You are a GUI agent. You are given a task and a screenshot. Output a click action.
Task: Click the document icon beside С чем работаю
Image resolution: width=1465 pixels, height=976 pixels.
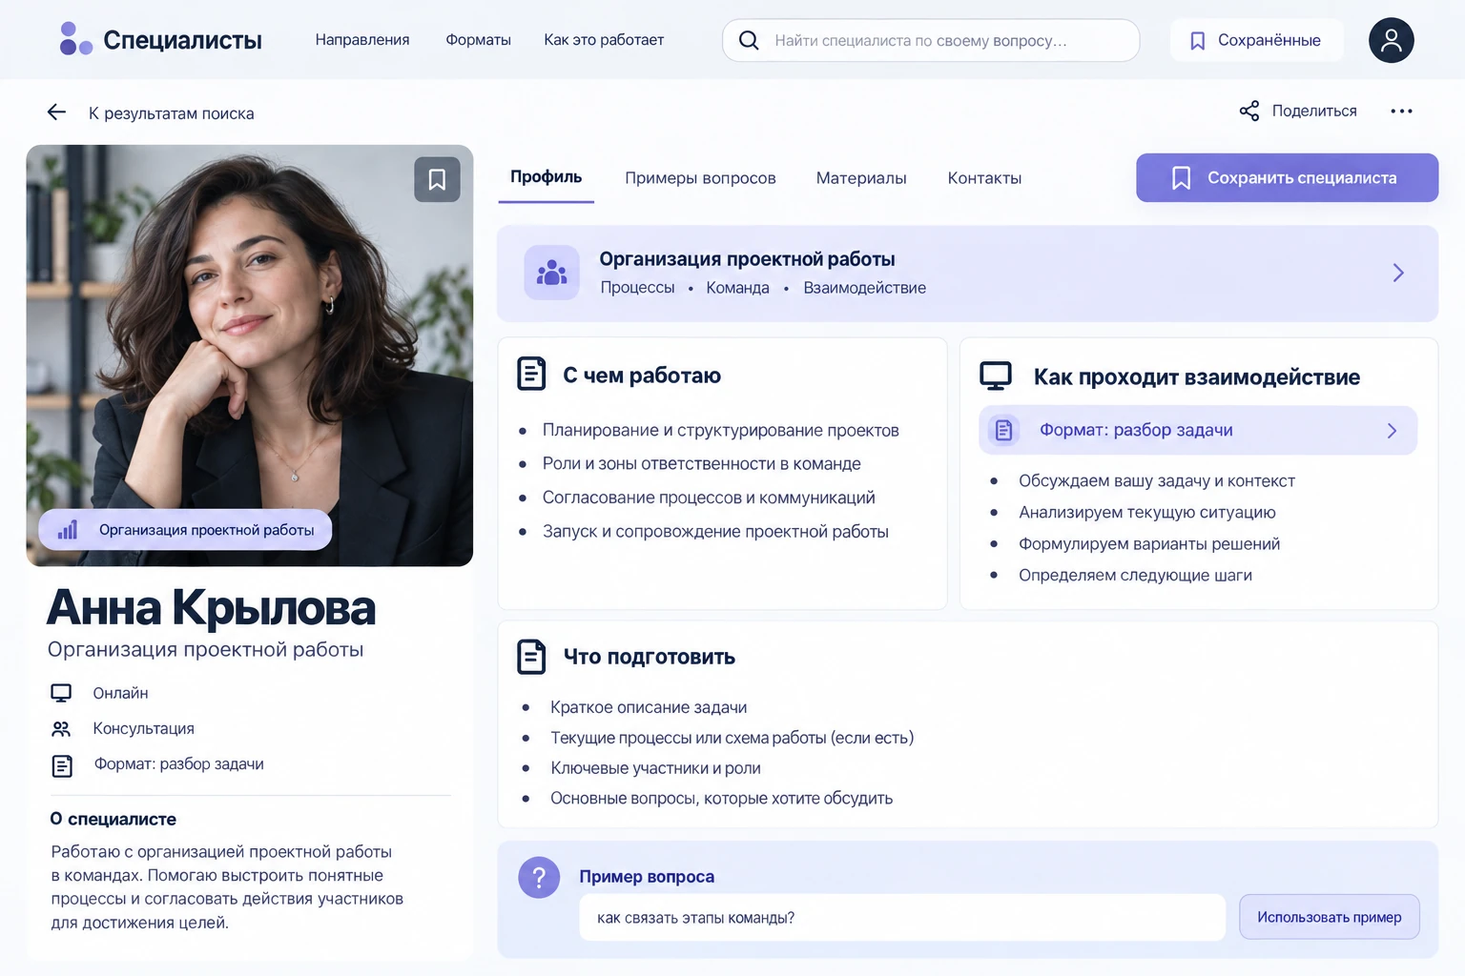point(531,374)
